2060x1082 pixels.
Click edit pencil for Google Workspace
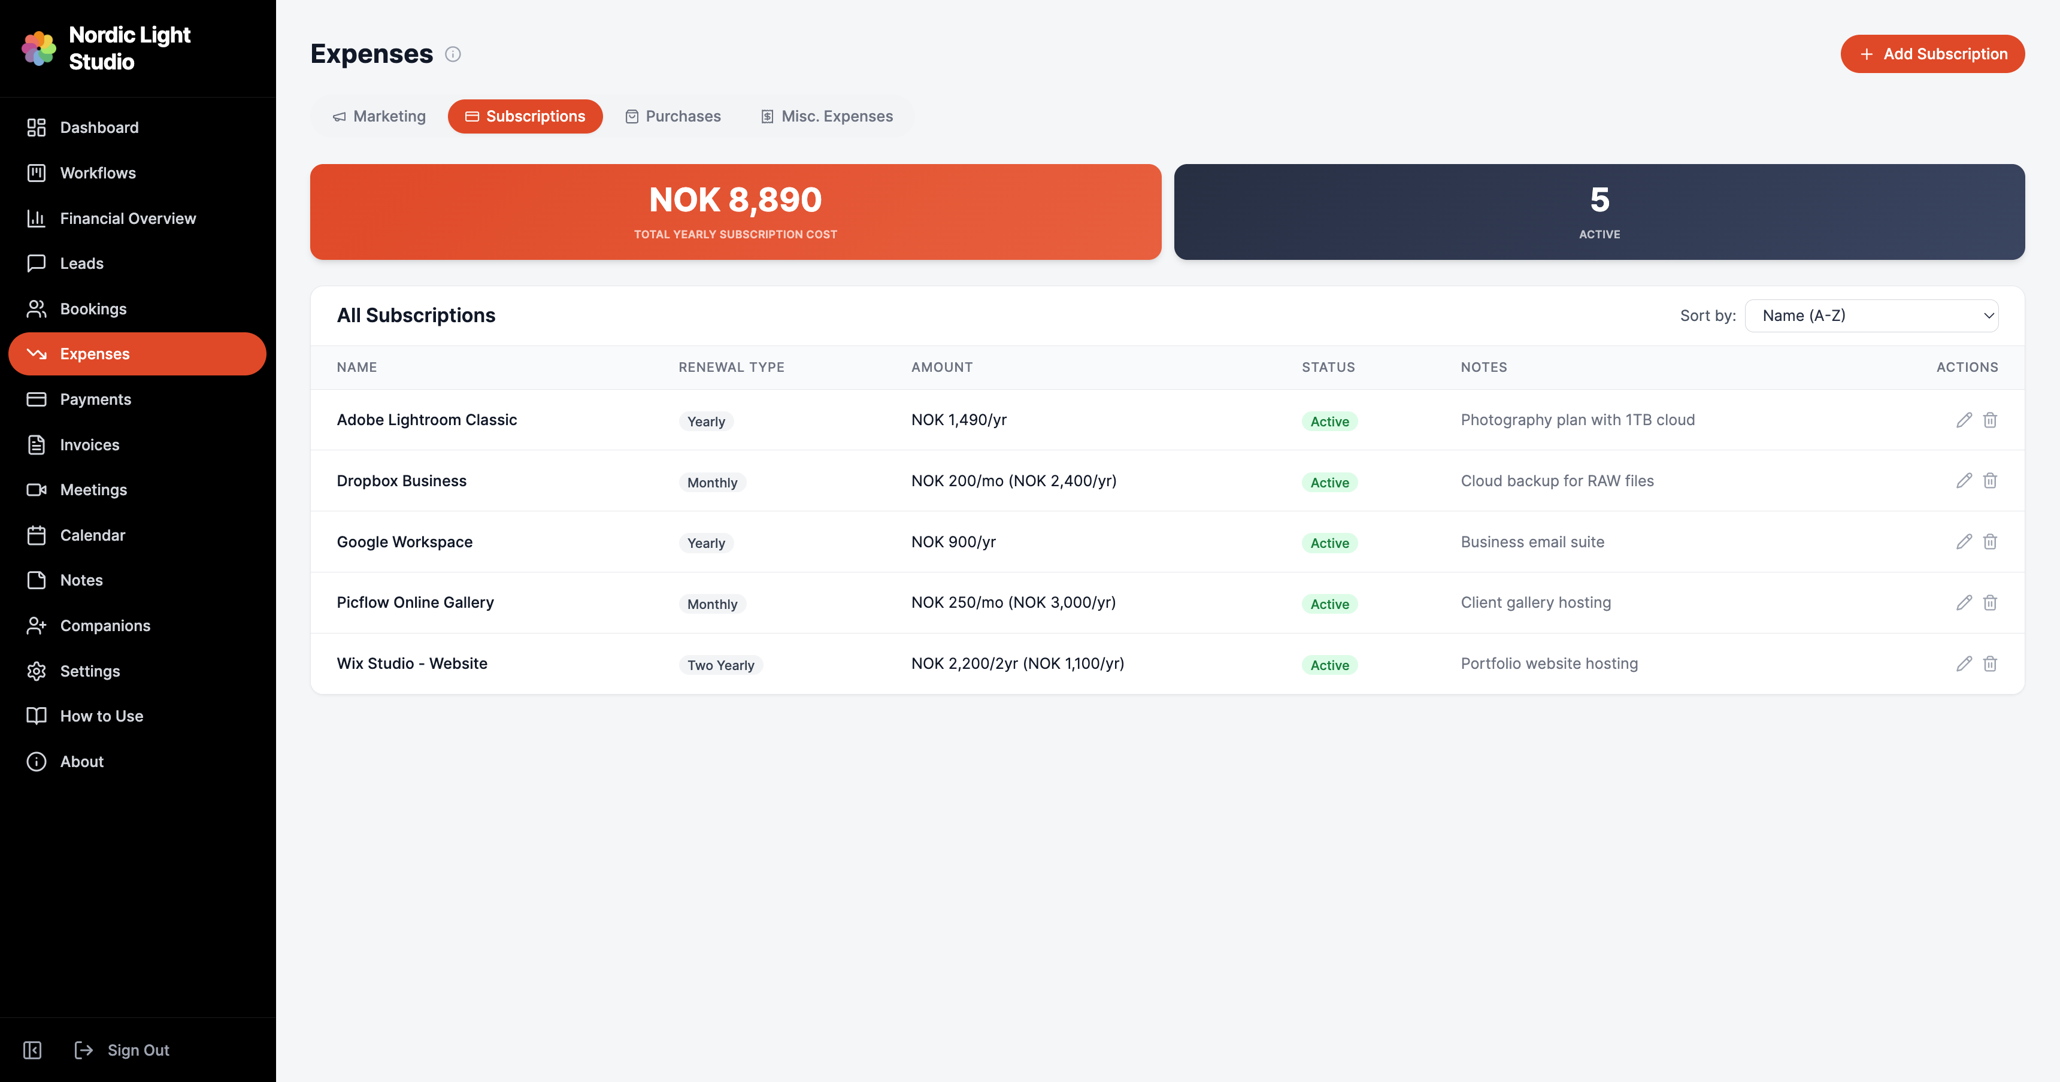pos(1963,541)
